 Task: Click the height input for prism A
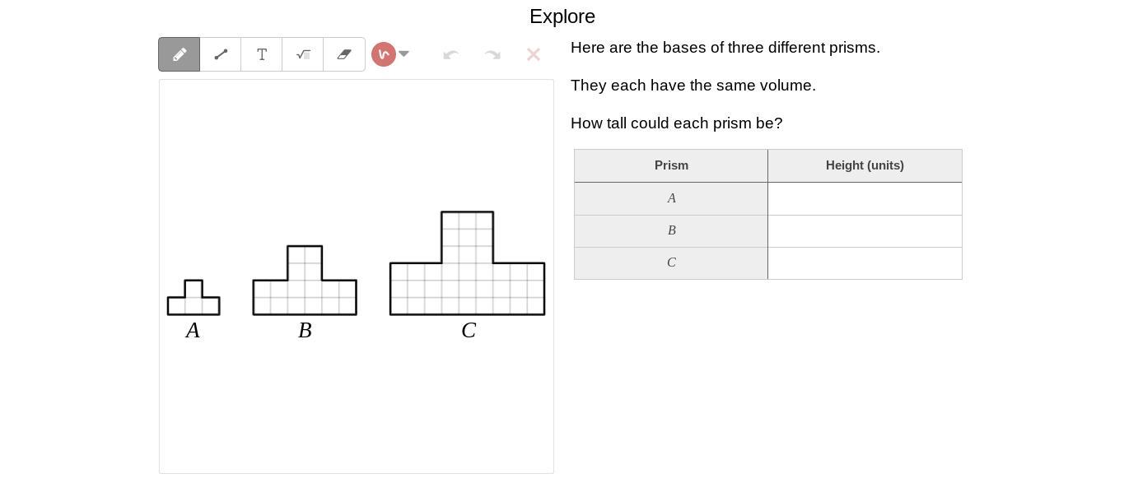(865, 198)
